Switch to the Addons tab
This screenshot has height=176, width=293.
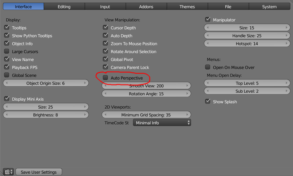pyautogui.click(x=146, y=6)
